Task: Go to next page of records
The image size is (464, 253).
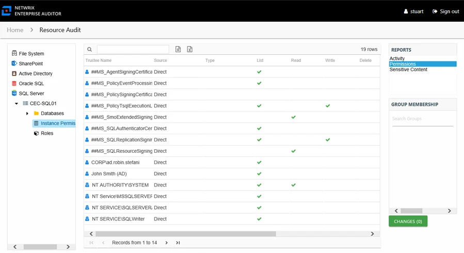Action: 167,243
